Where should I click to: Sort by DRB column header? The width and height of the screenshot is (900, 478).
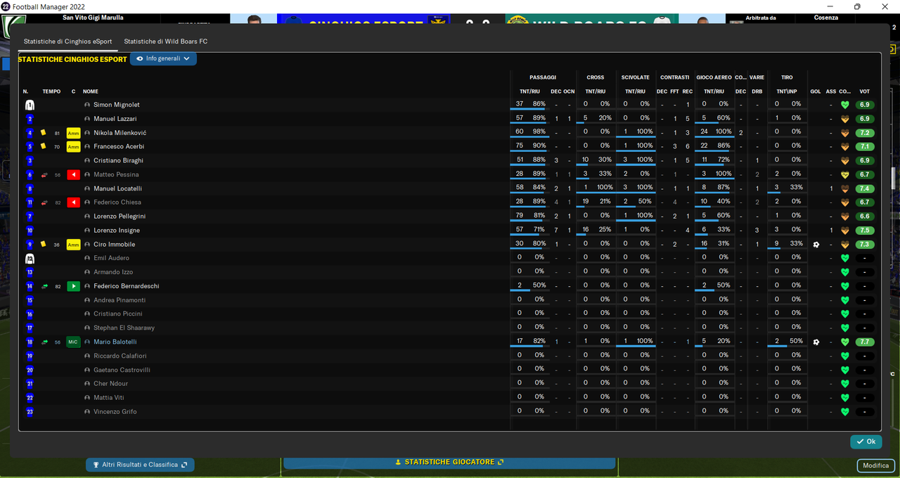point(757,91)
